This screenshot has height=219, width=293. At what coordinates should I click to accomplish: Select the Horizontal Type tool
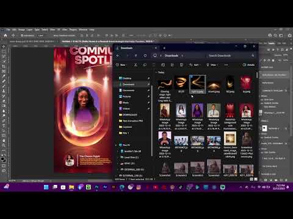[x=4, y=125]
